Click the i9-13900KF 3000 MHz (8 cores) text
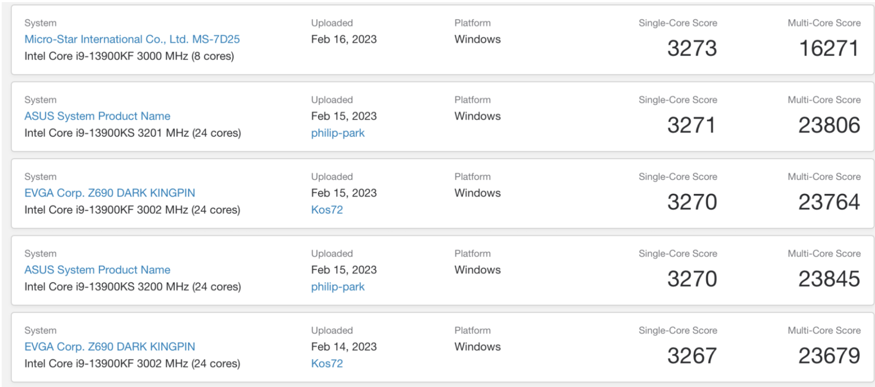The height and width of the screenshot is (387, 875). pyautogui.click(x=129, y=56)
